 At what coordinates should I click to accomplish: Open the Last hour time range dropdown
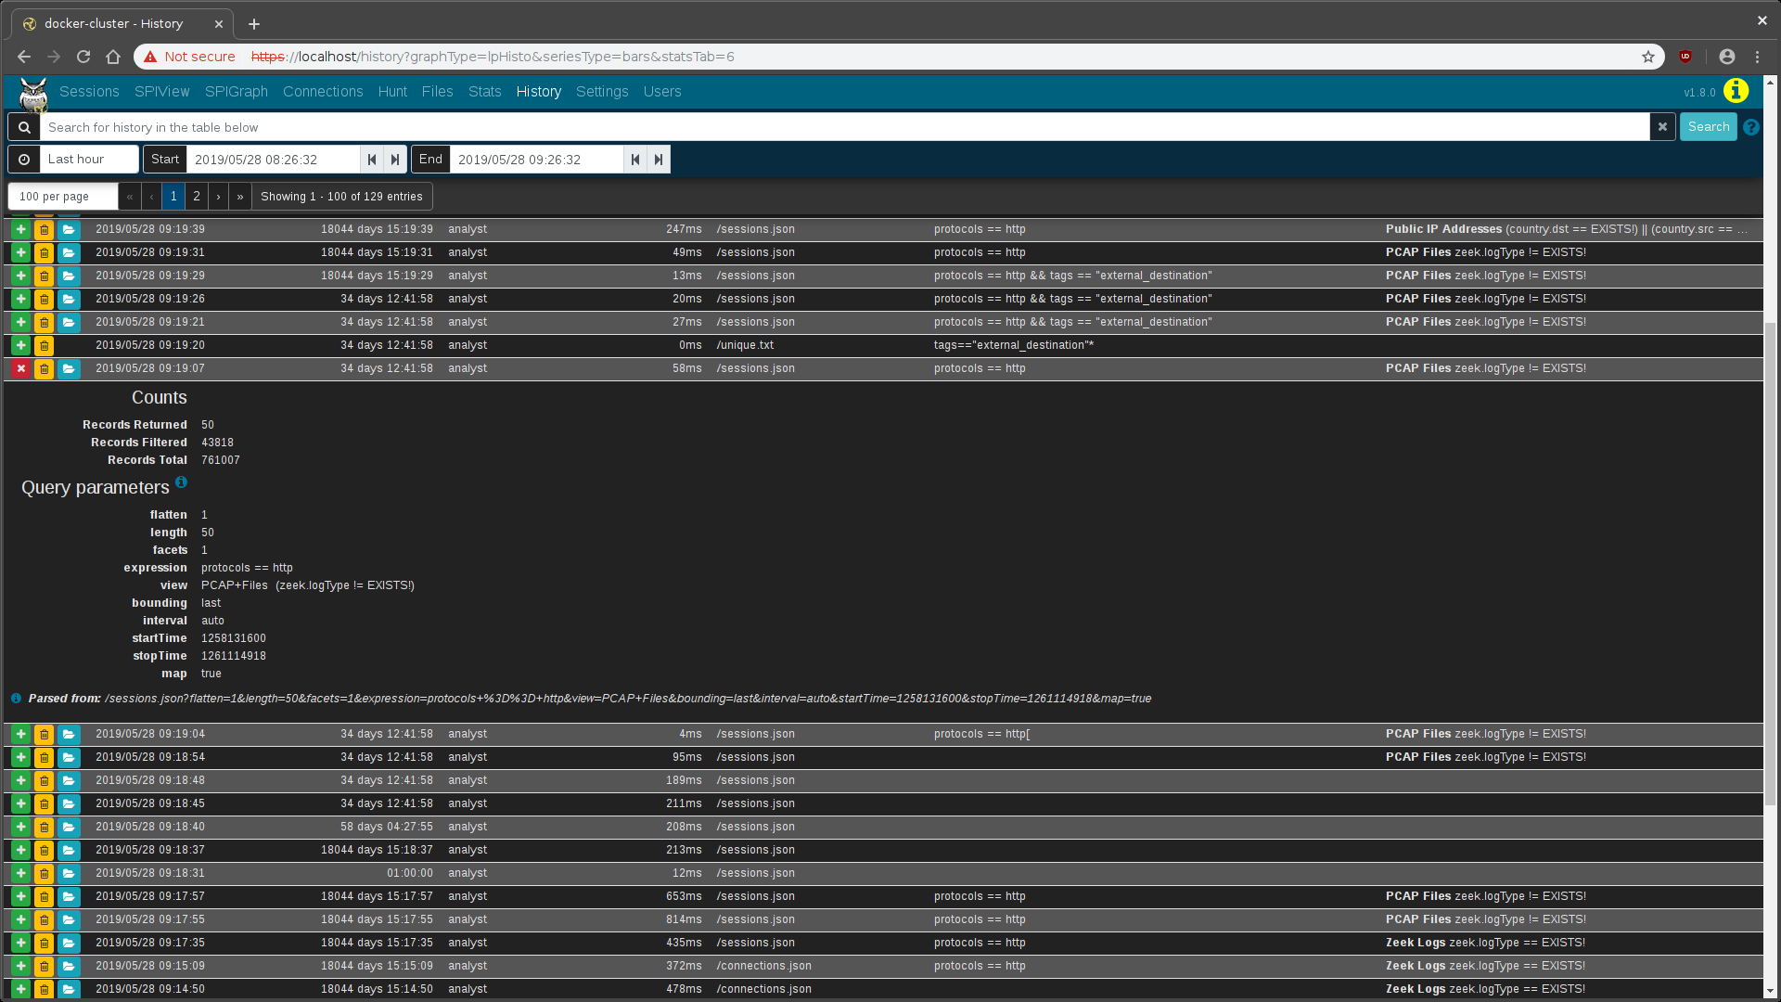click(88, 160)
